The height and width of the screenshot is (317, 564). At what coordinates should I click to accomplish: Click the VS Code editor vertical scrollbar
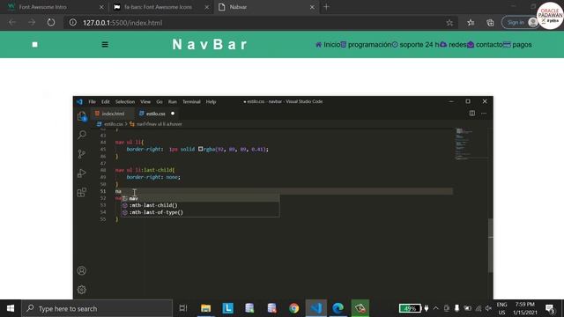490,246
